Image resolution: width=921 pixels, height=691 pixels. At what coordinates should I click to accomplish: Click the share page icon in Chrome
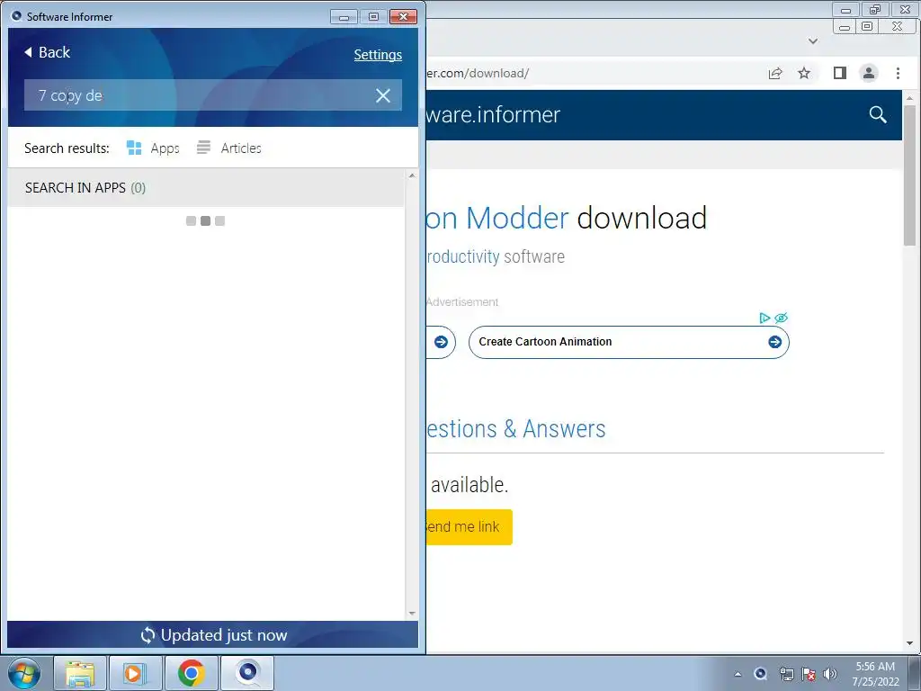tap(774, 74)
